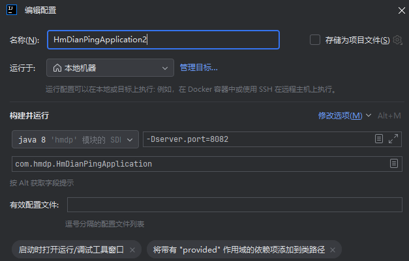Click the IntelliJ IDEA logo icon
The width and height of the screenshot is (409, 261).
tap(12, 10)
